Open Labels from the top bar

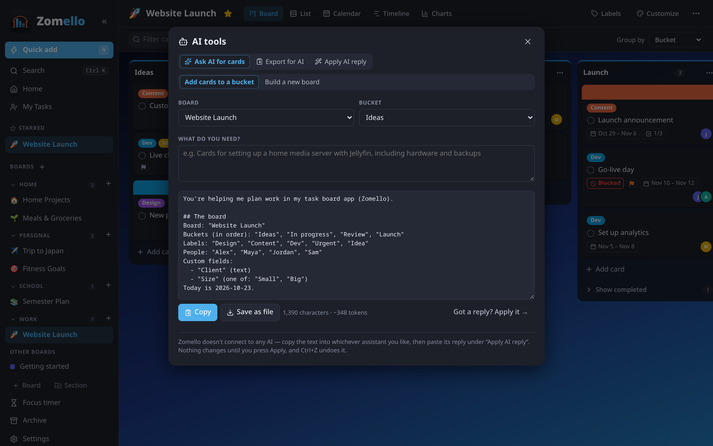click(606, 13)
